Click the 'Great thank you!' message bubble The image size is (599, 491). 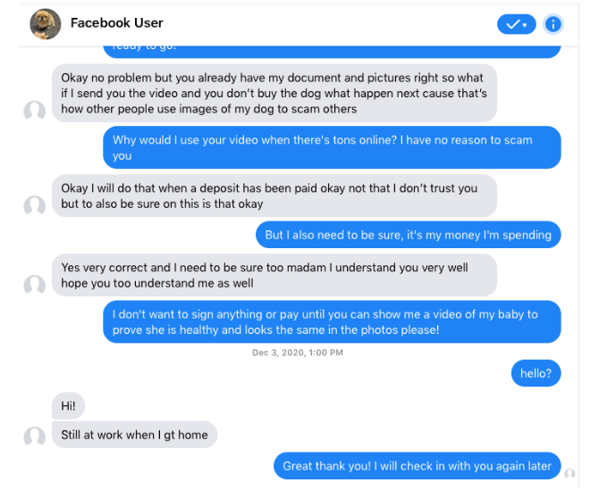coord(418,466)
